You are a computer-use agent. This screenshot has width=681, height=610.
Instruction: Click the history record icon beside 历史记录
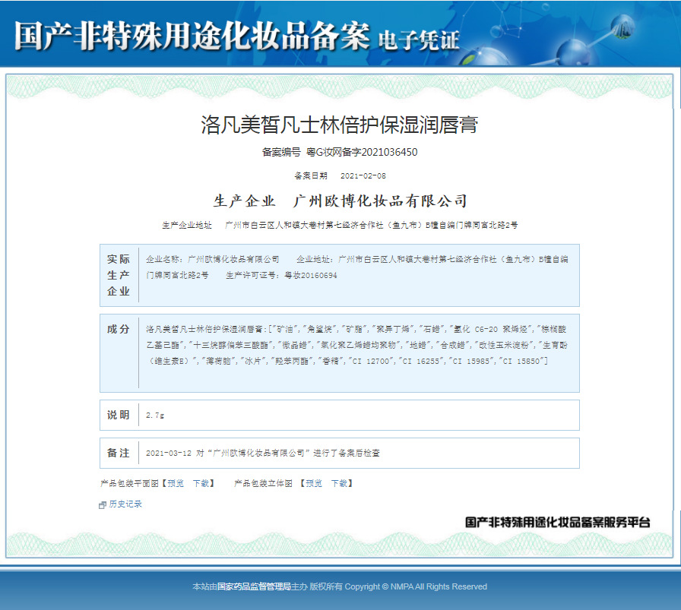[x=103, y=504]
